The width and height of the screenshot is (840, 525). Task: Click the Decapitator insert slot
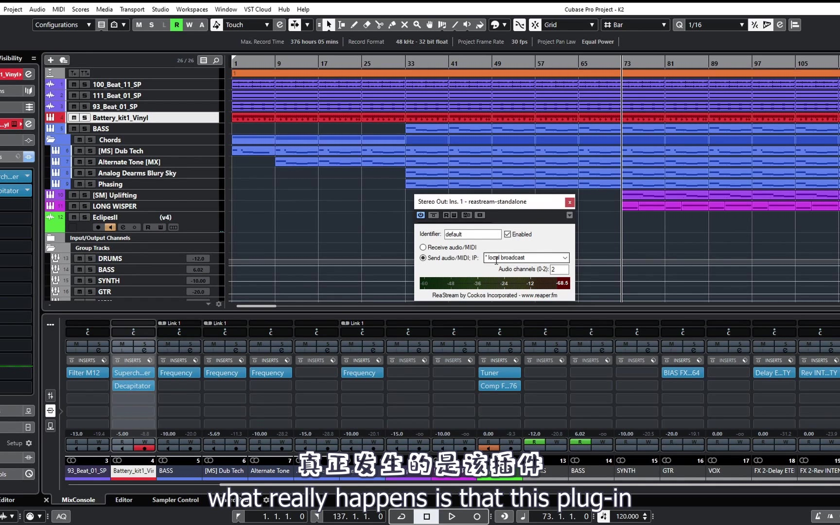133,386
